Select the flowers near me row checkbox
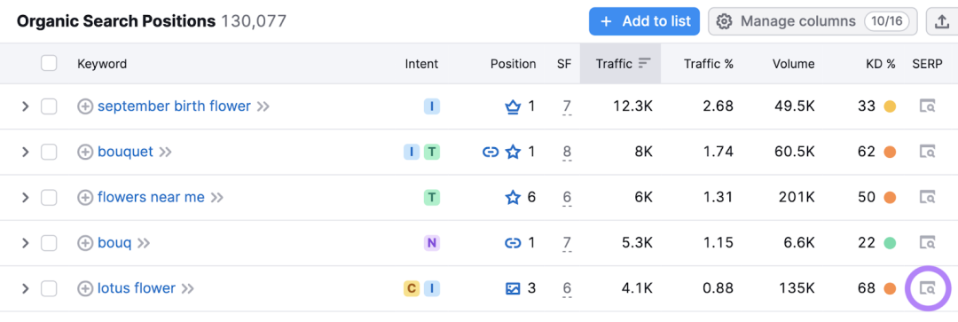The width and height of the screenshot is (958, 322). pos(49,197)
